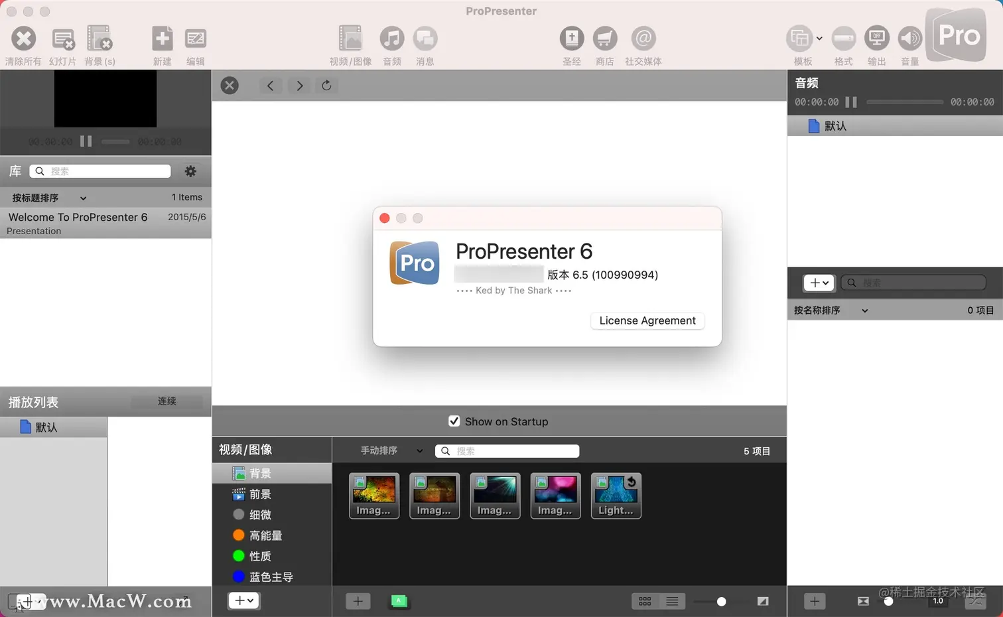
Task: Select the 前景 media category
Action: [272, 494]
